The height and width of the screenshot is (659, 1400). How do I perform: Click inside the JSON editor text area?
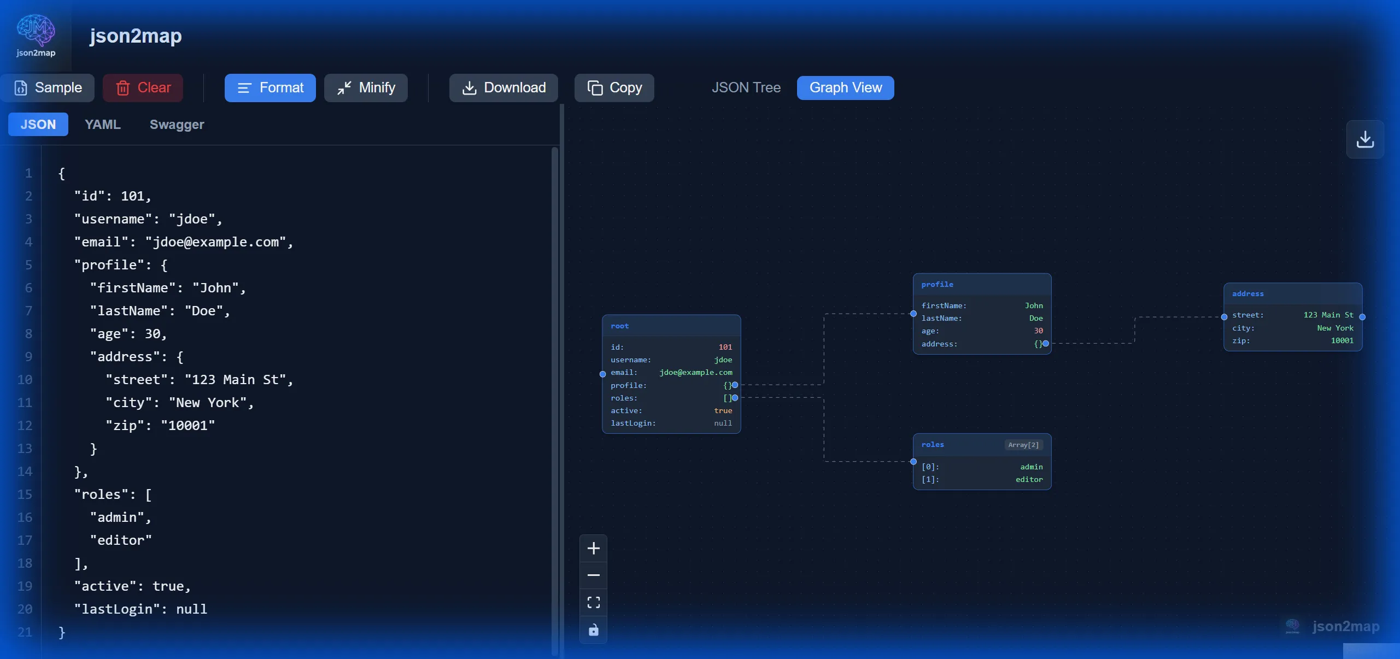273,383
